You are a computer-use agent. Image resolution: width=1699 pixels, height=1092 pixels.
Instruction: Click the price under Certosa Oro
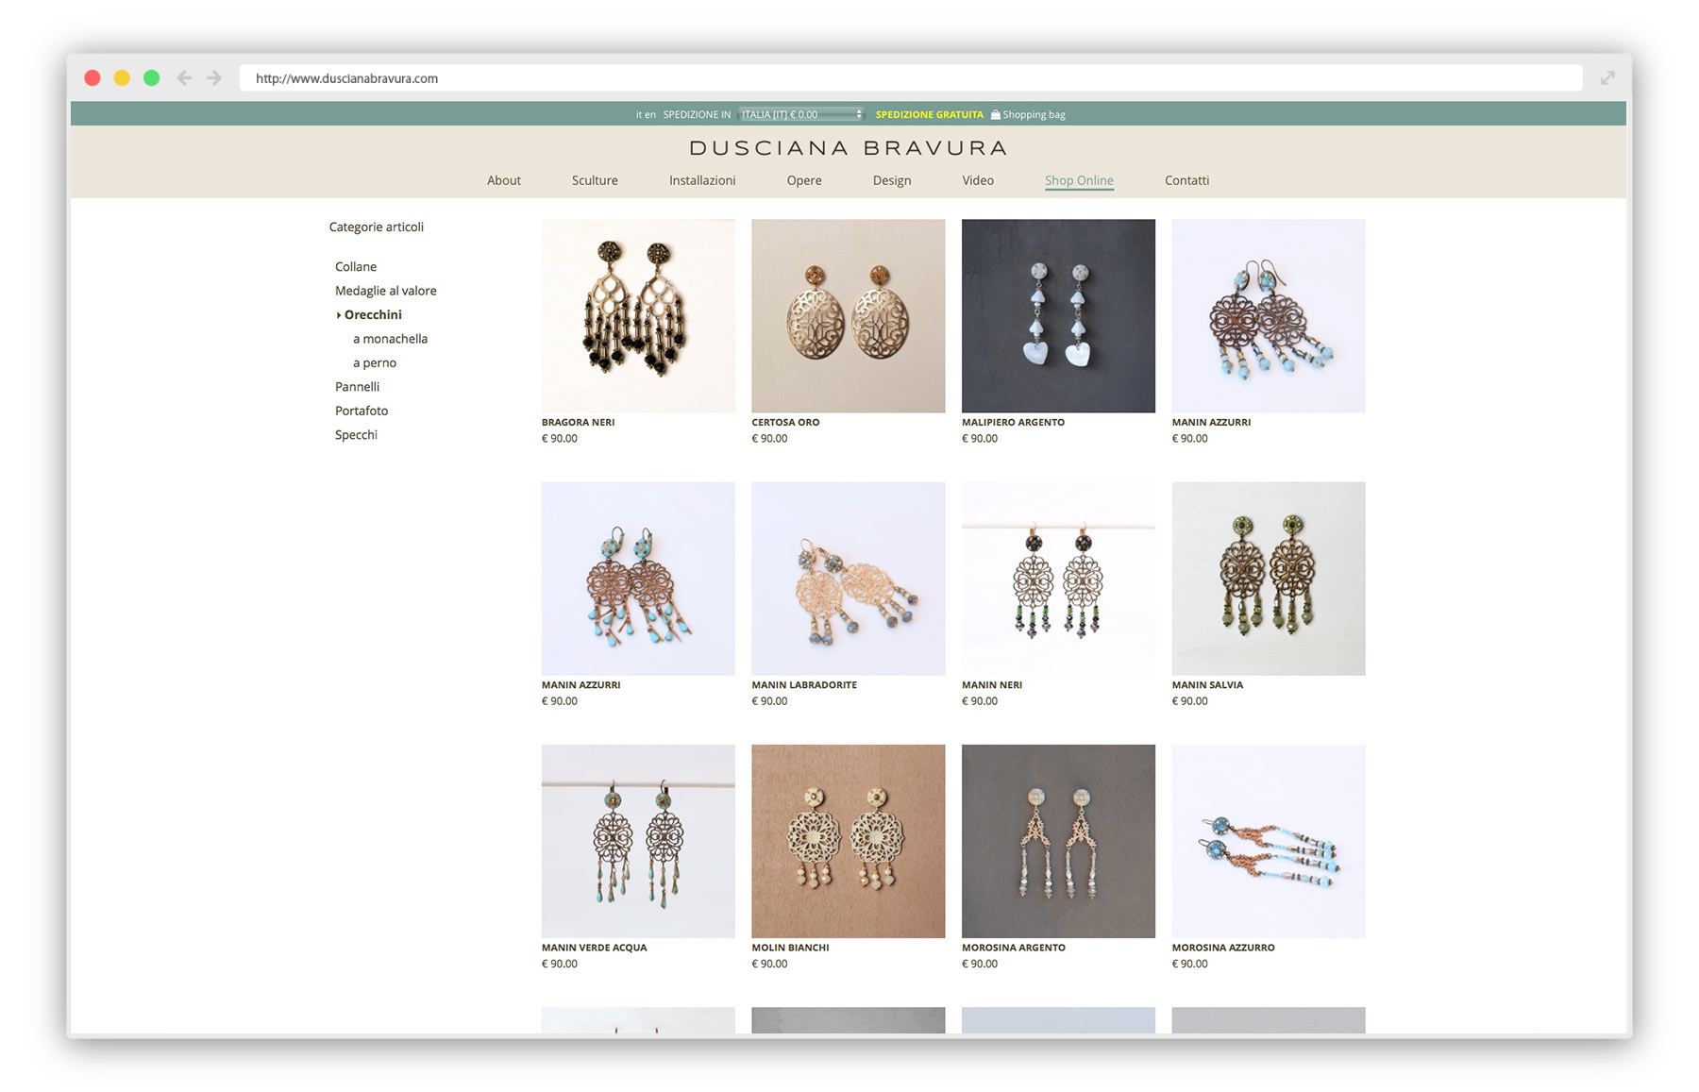[x=769, y=439]
